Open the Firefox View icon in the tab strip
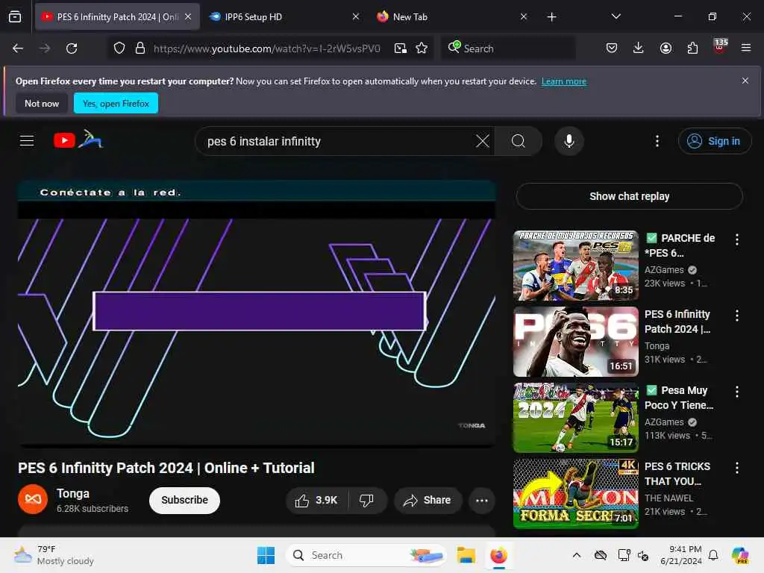764x573 pixels. pyautogui.click(x=15, y=17)
